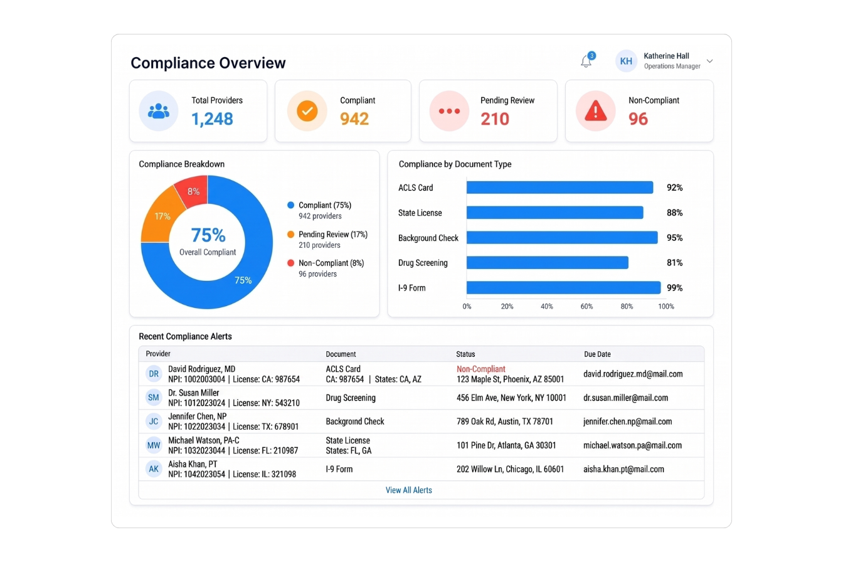The width and height of the screenshot is (843, 562).
Task: Sort by the Status column header
Action: click(465, 354)
